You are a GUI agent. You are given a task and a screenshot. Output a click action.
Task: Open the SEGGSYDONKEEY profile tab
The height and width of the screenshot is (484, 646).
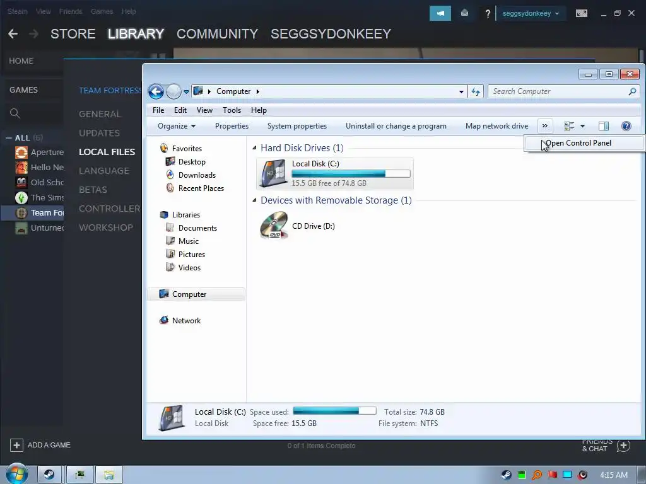[331, 34]
